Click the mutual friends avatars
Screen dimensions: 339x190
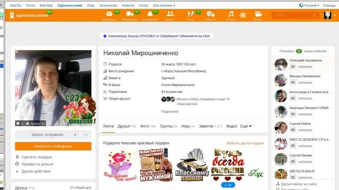168,99
